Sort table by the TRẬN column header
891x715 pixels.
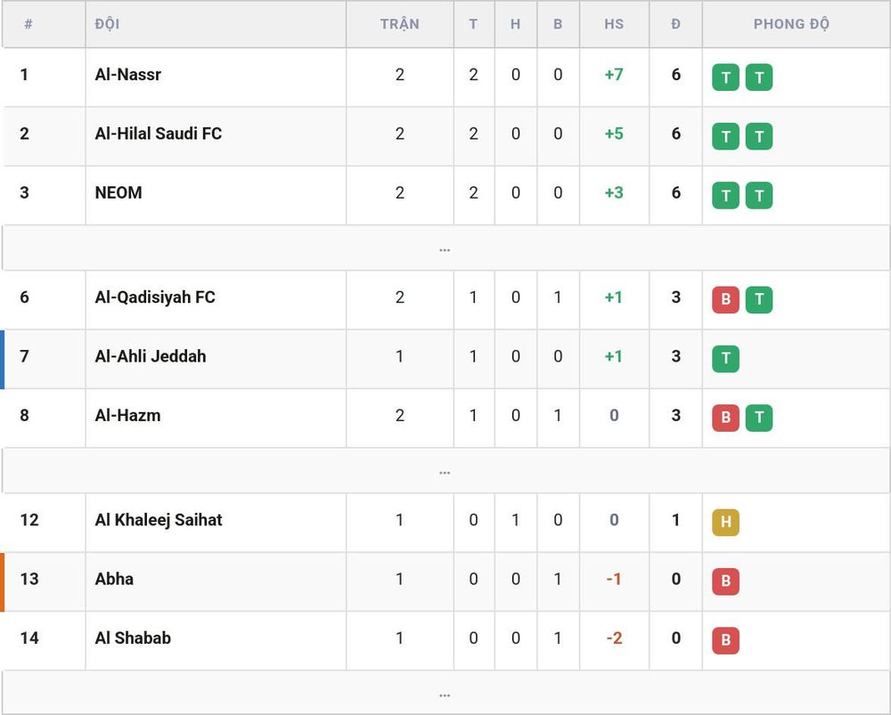coord(399,24)
